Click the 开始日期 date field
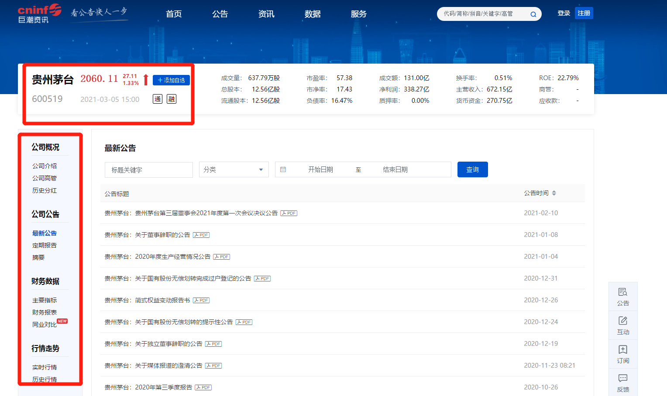667x396 pixels. [x=320, y=169]
